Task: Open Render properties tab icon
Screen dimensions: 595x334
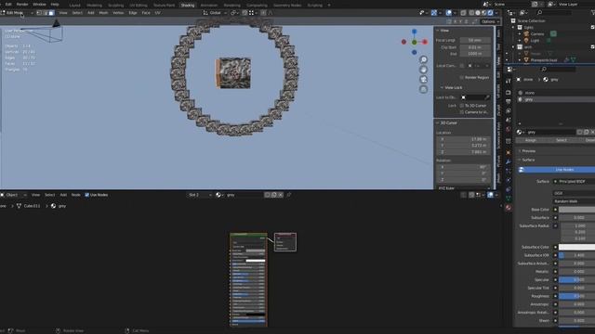Action: 509,93
